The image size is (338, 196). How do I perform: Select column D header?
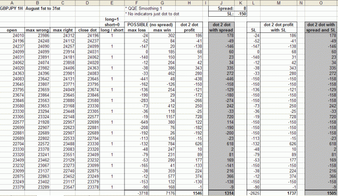[x=87, y=3]
